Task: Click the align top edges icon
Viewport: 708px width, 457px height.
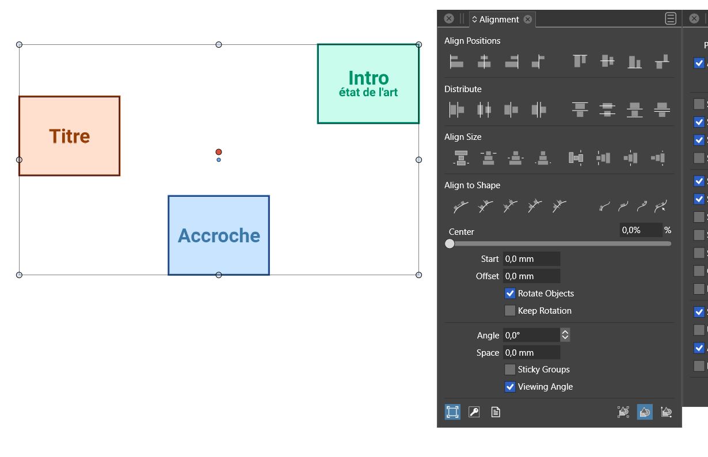Action: pyautogui.click(x=580, y=61)
